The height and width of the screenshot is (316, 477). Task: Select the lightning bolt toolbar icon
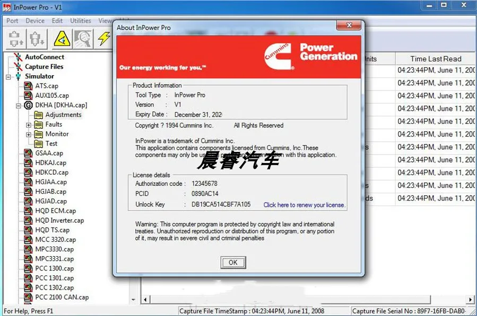[x=104, y=38]
